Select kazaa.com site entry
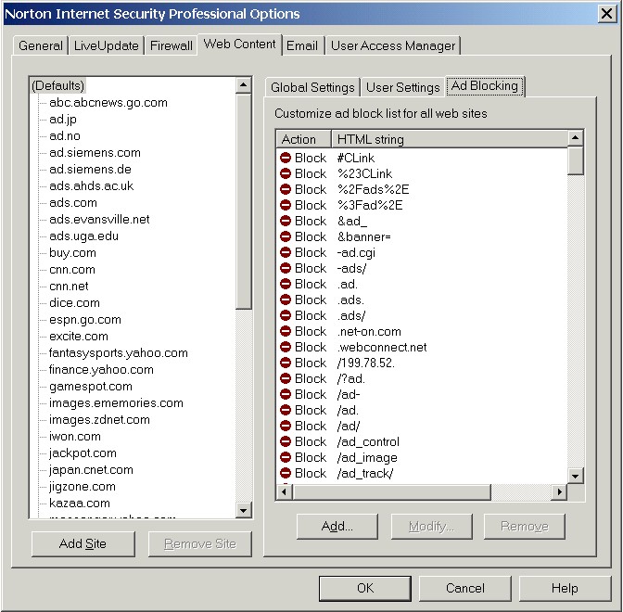 click(80, 504)
